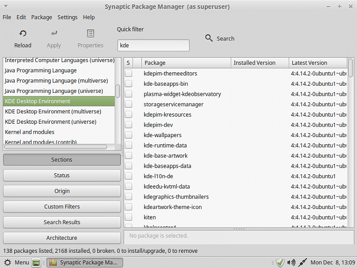Viewport: 357px width, 268px height.
Task: Click the Search button label
Action: pyautogui.click(x=226, y=39)
